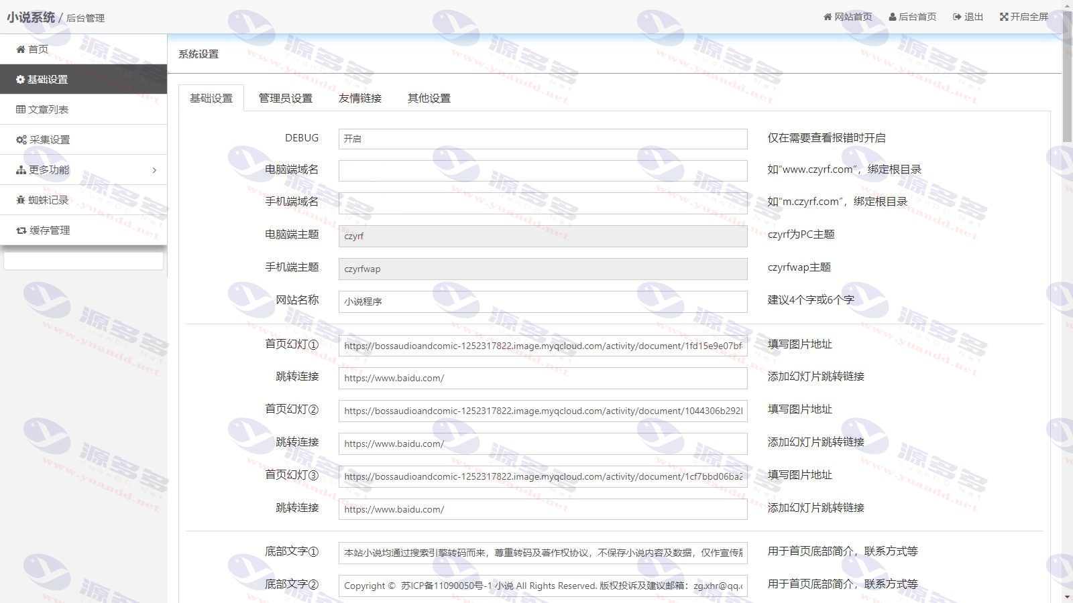Switch to the 基础设置 tab
This screenshot has width=1073, height=603.
[x=211, y=98]
